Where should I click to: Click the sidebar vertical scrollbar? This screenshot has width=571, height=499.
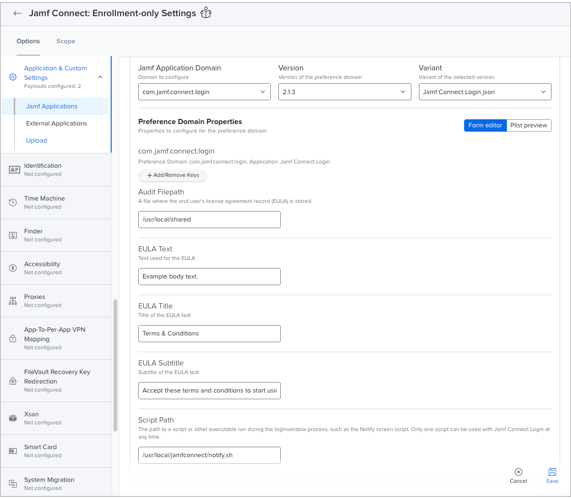point(115,365)
